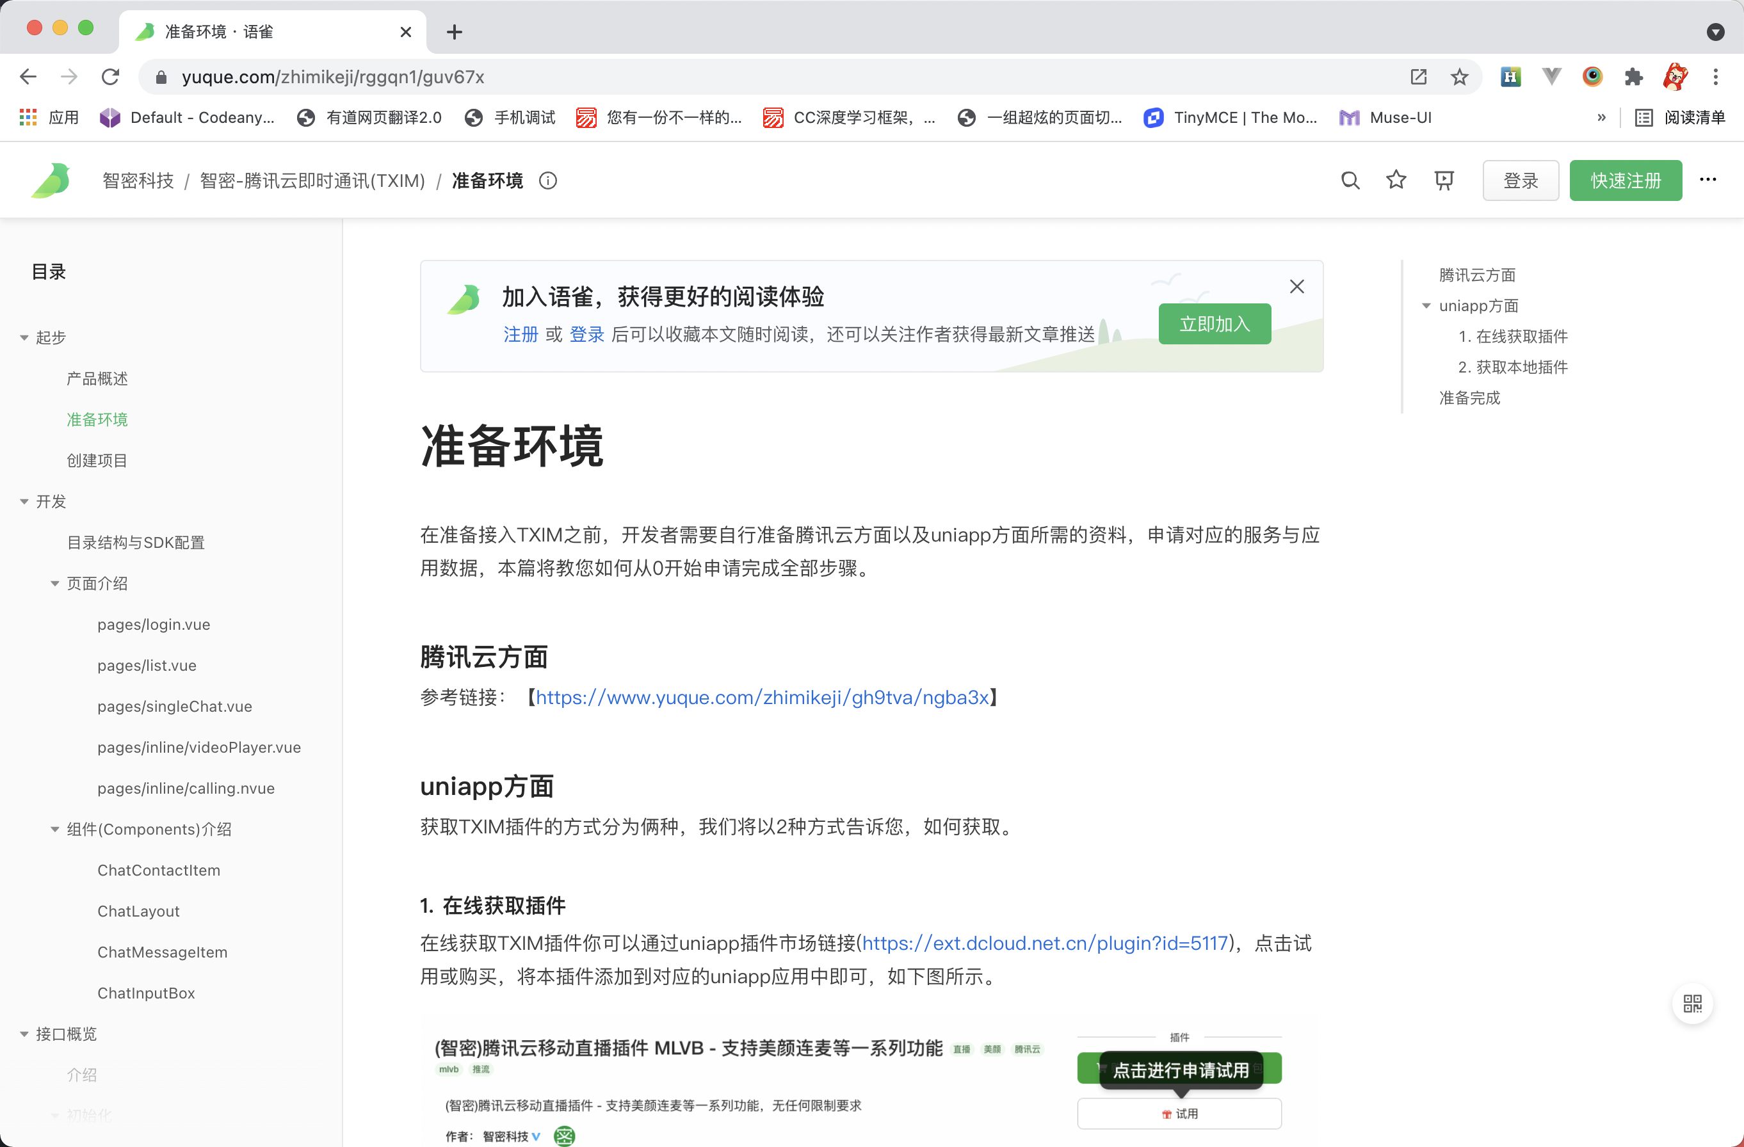Open the three-dot more menu in header

coord(1708,179)
